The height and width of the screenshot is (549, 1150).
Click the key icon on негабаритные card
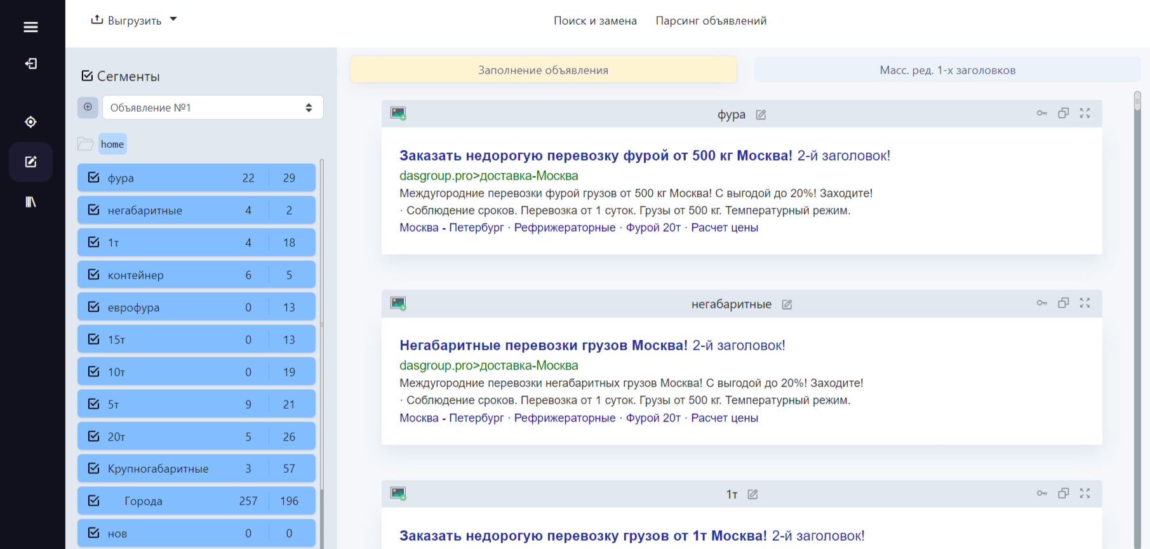click(x=1042, y=303)
